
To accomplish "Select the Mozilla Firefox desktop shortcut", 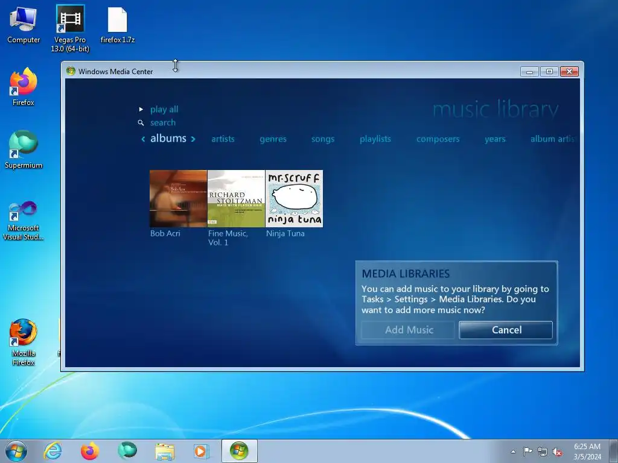I will (x=24, y=342).
